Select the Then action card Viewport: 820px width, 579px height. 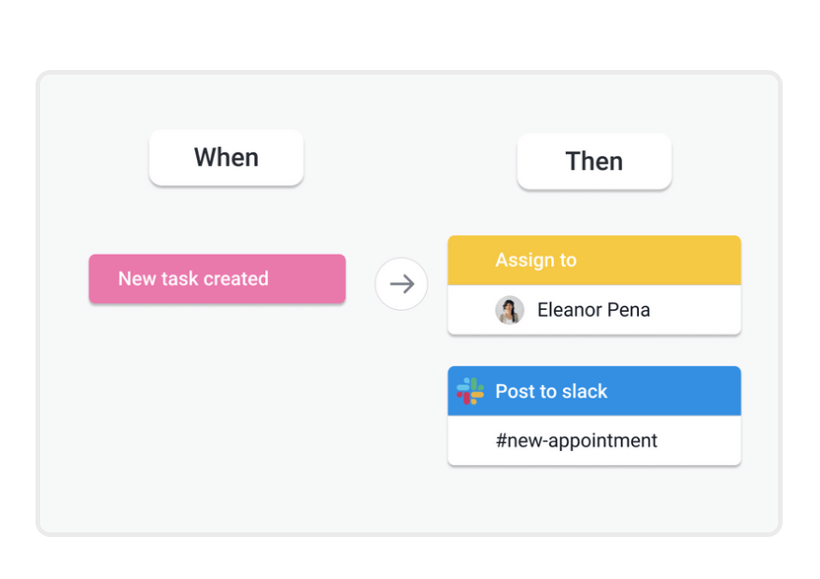click(x=594, y=162)
